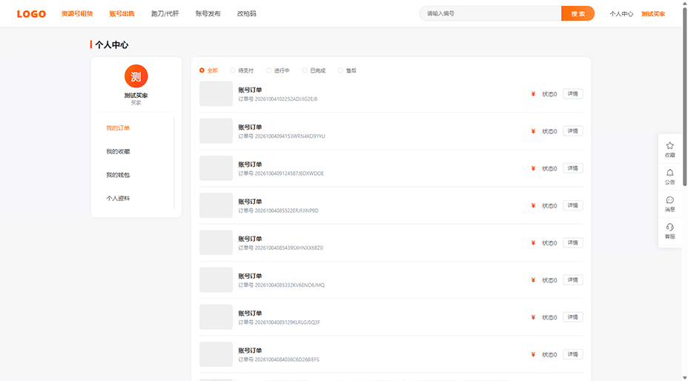This screenshot has width=688, height=381.
Task: Click 状态0 text of order 20261004085439
Action: (x=549, y=243)
